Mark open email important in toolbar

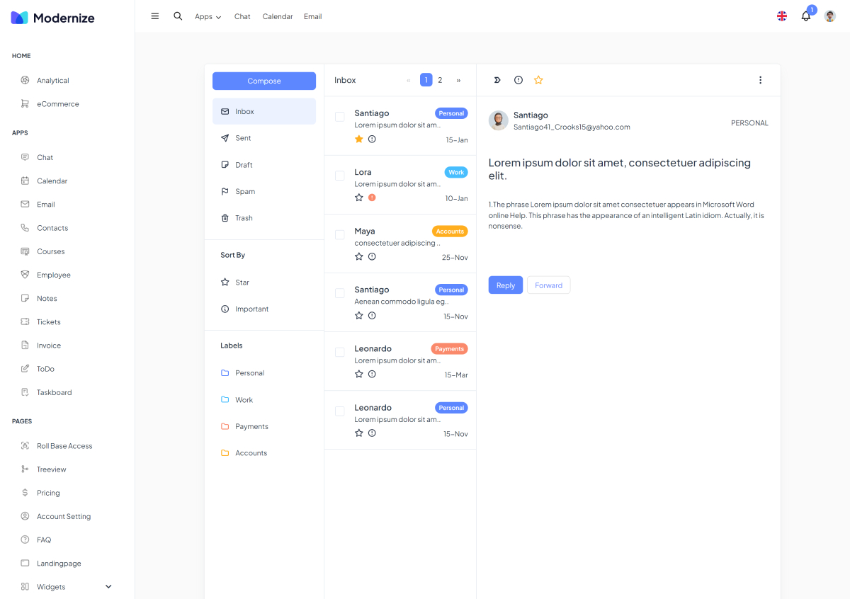click(518, 80)
